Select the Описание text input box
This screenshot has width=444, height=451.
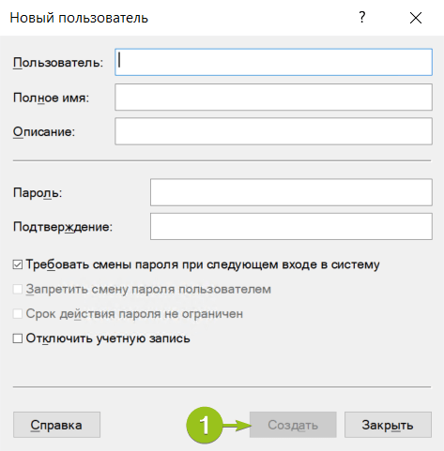[273, 131]
